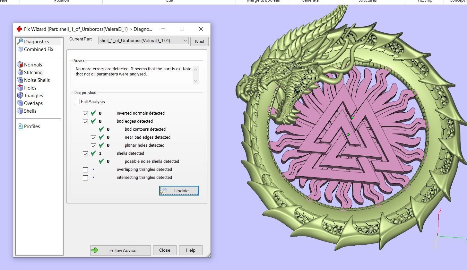Click Advice text scroll down arrow
The image size is (467, 270).
tap(196, 81)
